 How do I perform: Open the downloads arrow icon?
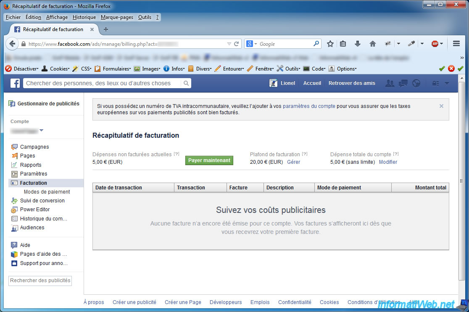[358, 44]
